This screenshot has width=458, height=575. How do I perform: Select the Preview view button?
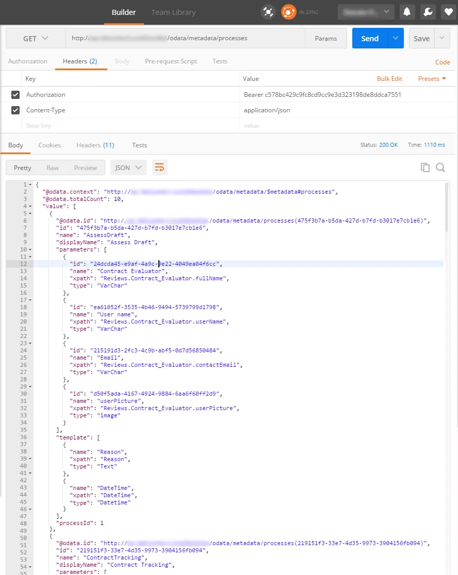click(x=86, y=167)
